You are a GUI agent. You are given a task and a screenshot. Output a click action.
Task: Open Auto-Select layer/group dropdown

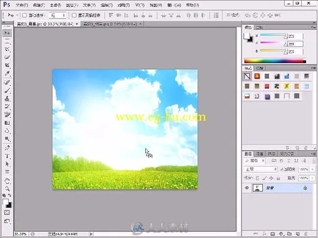(58, 15)
